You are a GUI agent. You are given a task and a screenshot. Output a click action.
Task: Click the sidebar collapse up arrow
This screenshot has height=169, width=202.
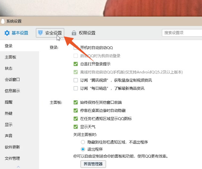click(x=18, y=167)
